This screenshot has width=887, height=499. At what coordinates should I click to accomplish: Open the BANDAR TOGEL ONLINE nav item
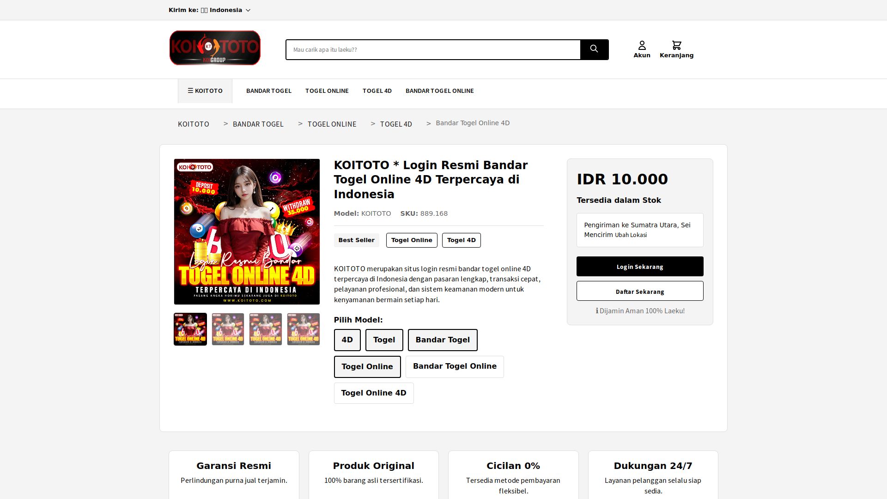coord(440,91)
